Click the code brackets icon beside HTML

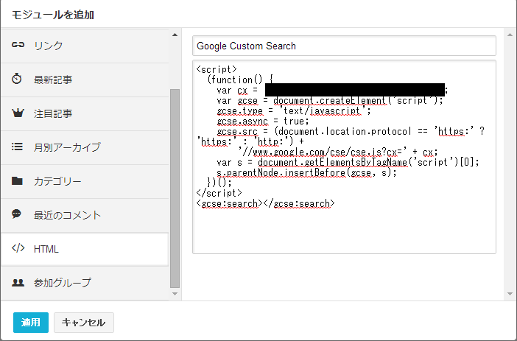click(x=18, y=248)
